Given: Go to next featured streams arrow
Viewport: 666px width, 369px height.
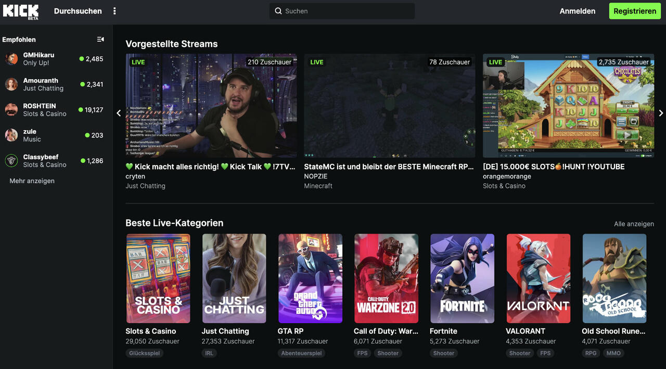Looking at the screenshot, I should tap(661, 113).
